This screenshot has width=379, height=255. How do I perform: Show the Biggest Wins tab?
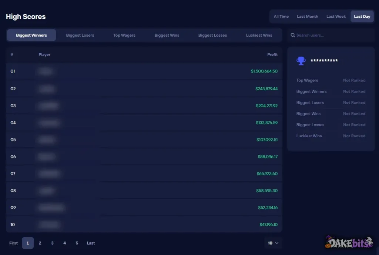coord(167,35)
